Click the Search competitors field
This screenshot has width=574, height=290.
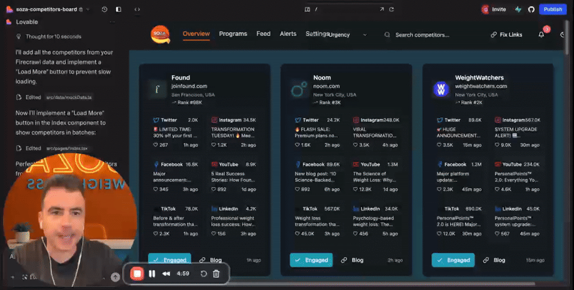coord(422,35)
